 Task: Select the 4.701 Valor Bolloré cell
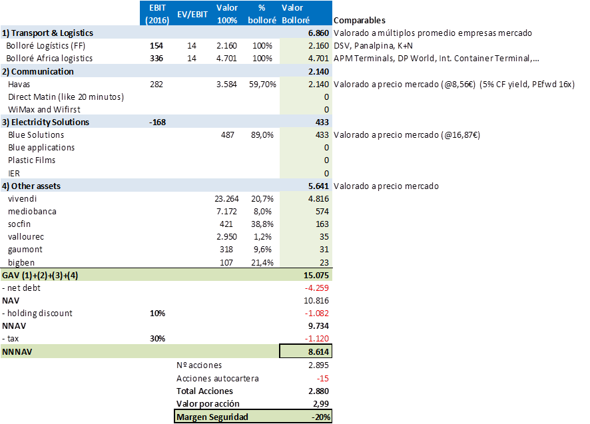tap(318, 59)
